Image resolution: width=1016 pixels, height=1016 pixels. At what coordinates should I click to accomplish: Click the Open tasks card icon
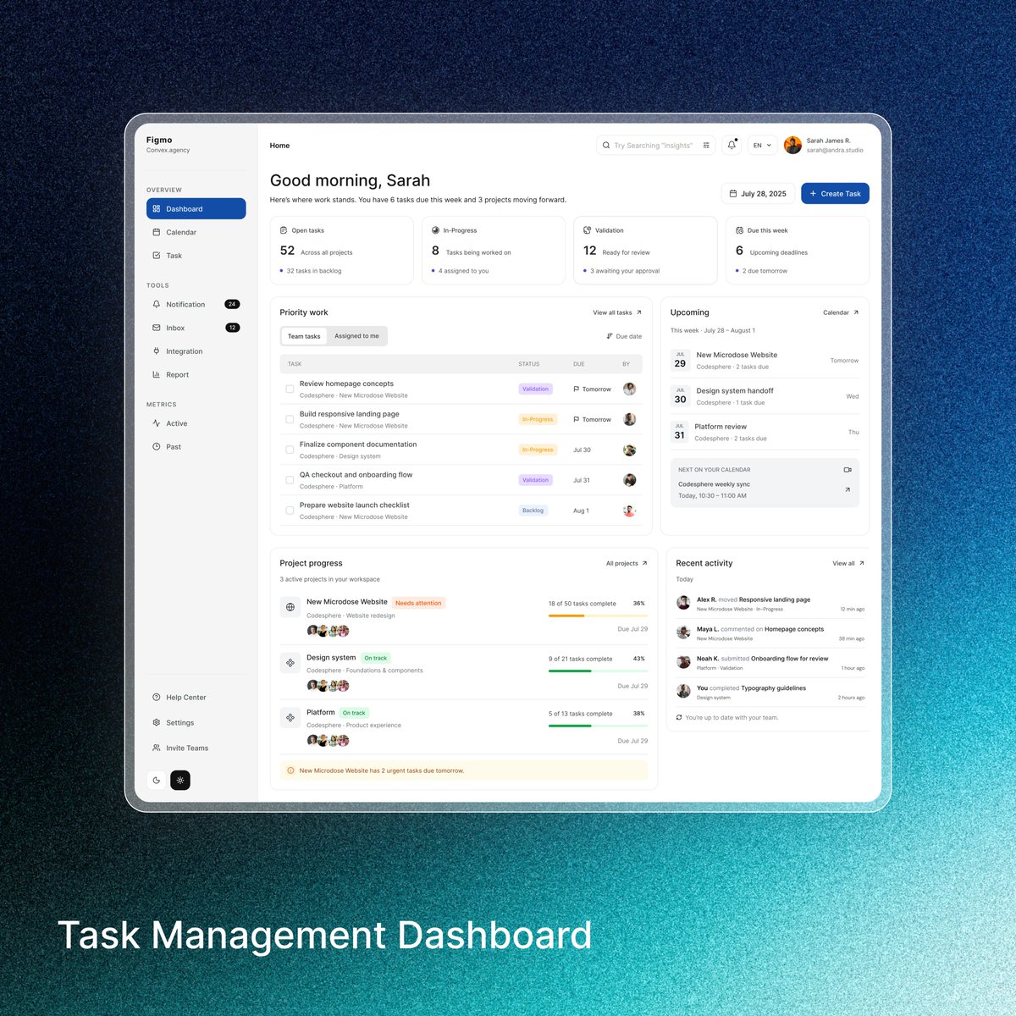[284, 230]
